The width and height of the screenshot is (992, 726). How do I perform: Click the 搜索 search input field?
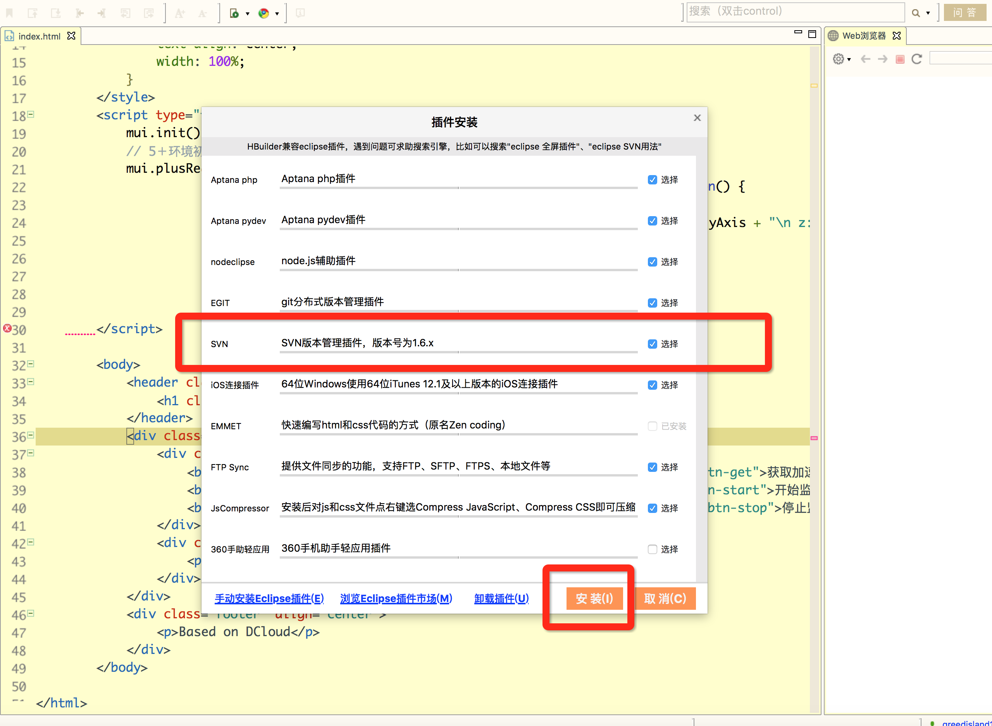[x=795, y=12]
